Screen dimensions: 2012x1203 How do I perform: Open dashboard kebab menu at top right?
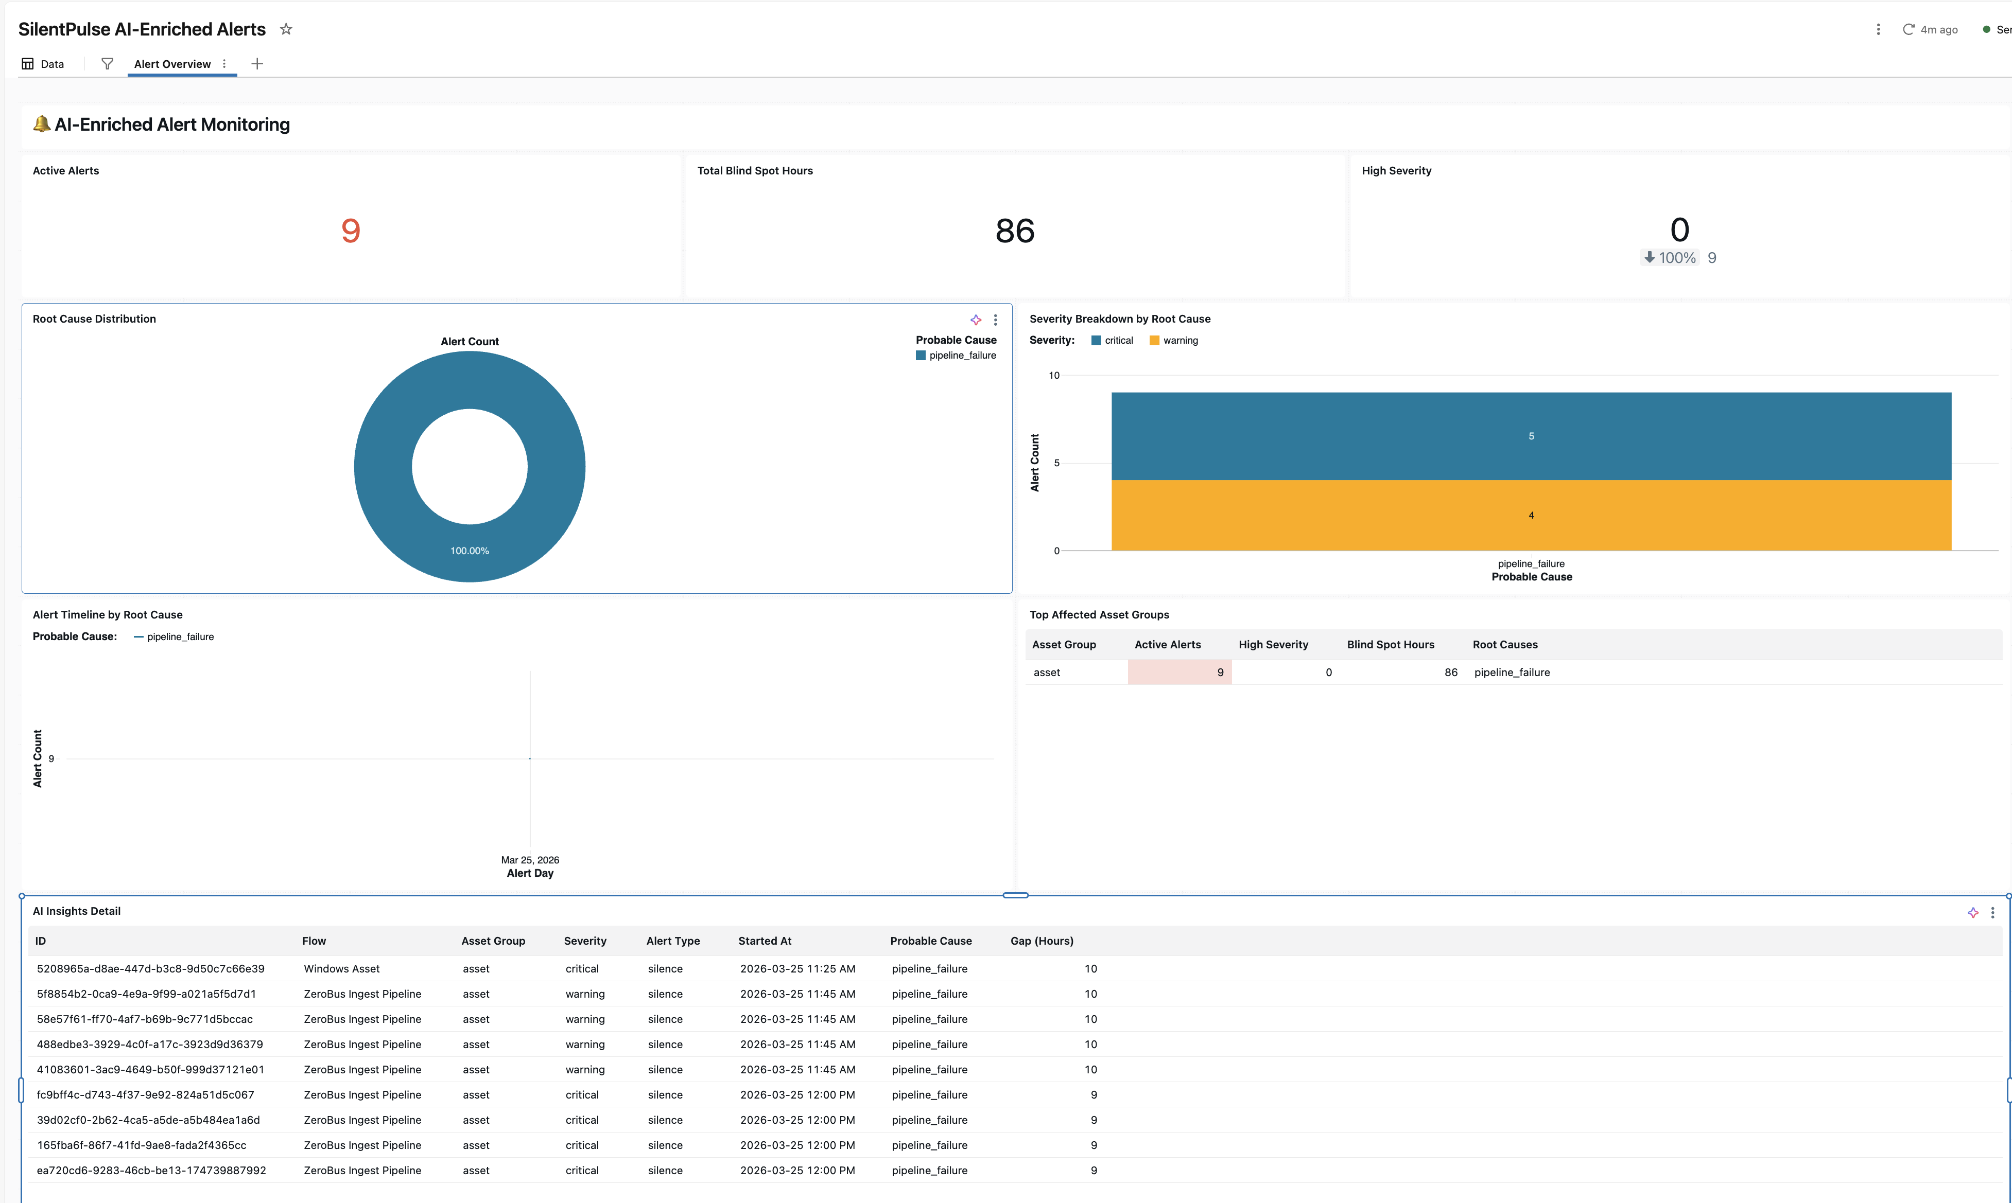[x=1878, y=29]
